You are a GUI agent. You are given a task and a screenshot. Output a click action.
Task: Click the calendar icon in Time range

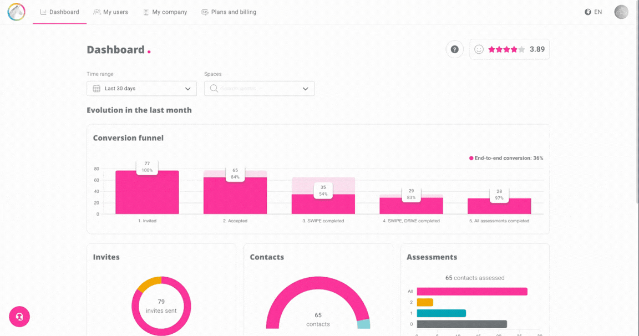[97, 89]
